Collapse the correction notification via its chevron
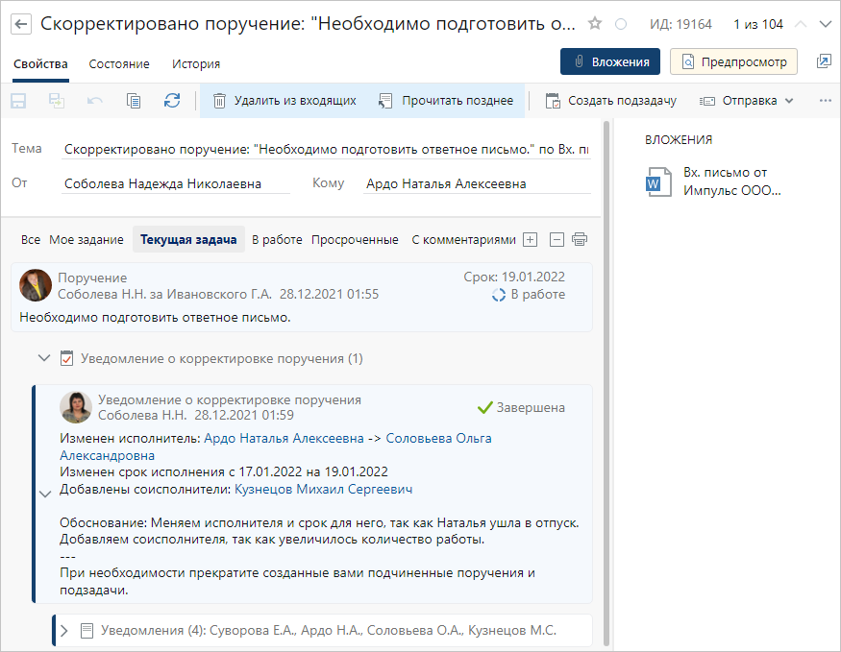Viewport: 841px width, 652px height. tap(46, 494)
